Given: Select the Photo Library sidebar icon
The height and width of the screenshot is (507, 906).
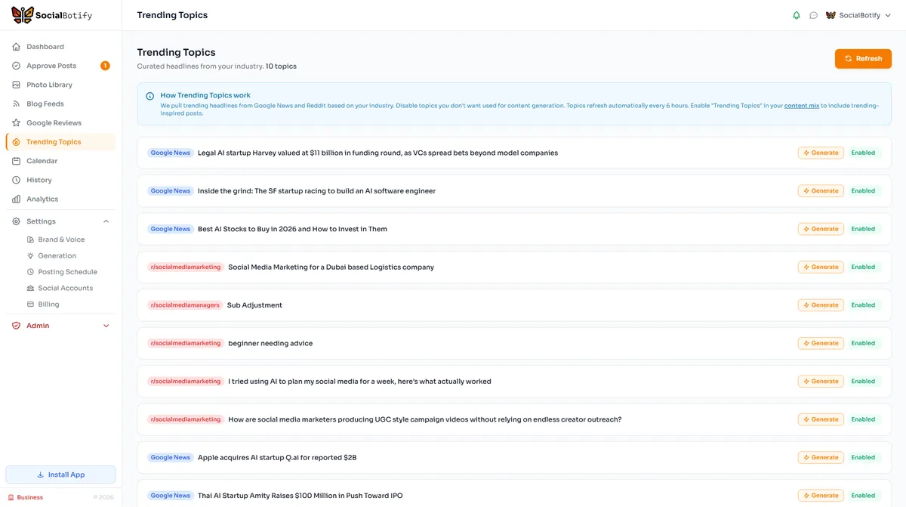Looking at the screenshot, I should pyautogui.click(x=16, y=85).
